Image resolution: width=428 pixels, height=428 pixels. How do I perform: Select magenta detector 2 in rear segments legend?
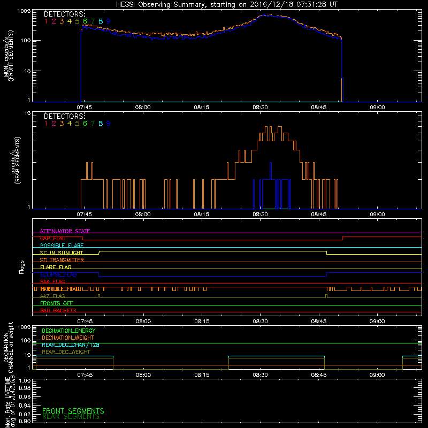point(54,124)
